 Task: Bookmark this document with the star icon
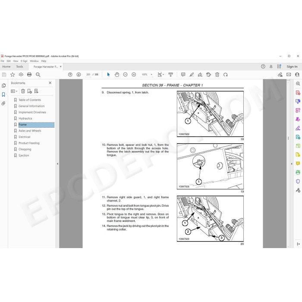[x=13, y=75]
